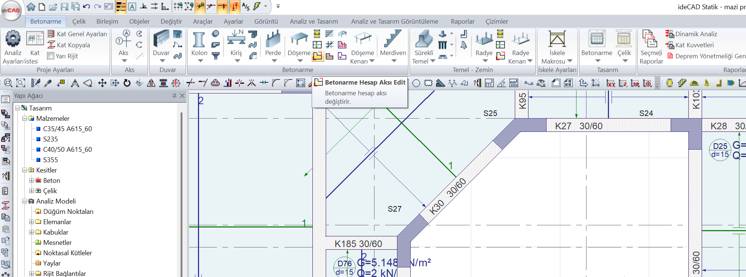Toggle the Yarı Rijit checkbox
This screenshot has height=277, width=746.
coord(51,56)
